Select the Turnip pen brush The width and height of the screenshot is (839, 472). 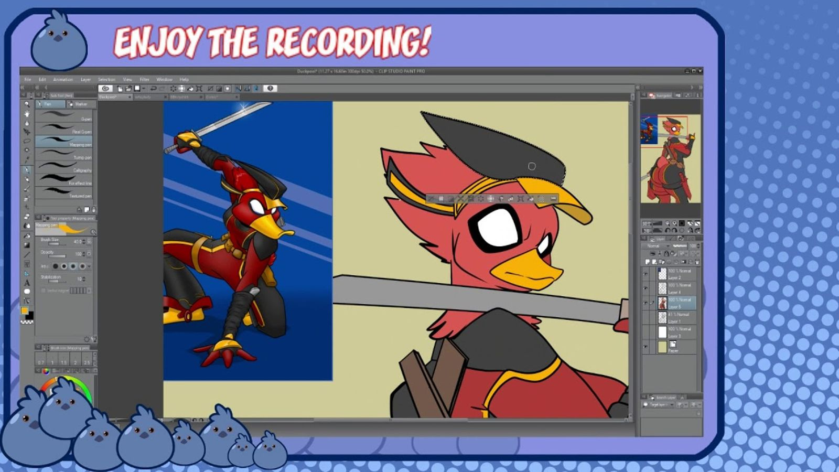64,154
